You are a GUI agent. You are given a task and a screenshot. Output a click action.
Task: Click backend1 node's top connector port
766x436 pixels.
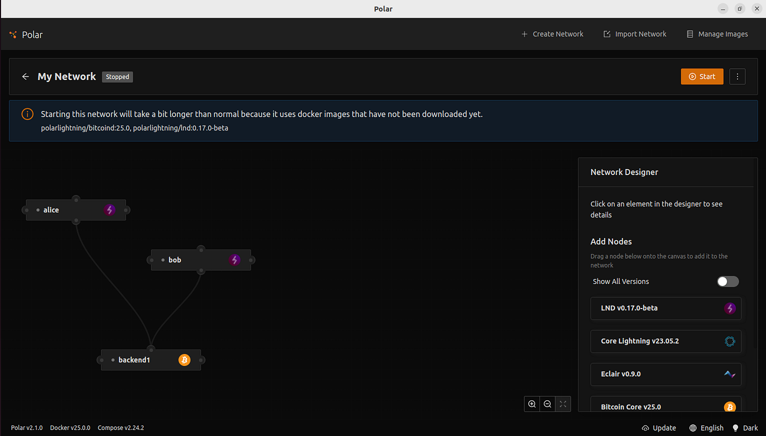pos(151,349)
